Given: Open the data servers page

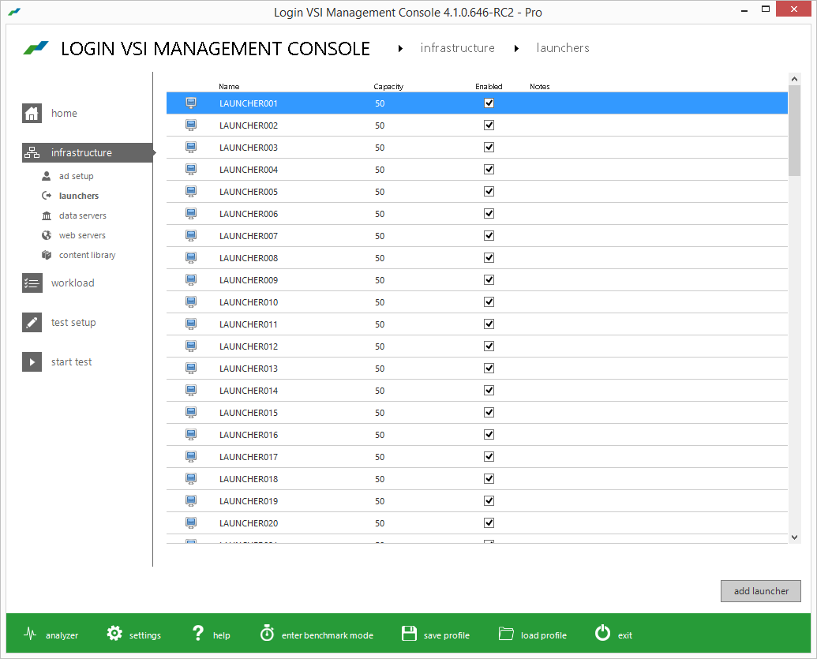Looking at the screenshot, I should [82, 215].
